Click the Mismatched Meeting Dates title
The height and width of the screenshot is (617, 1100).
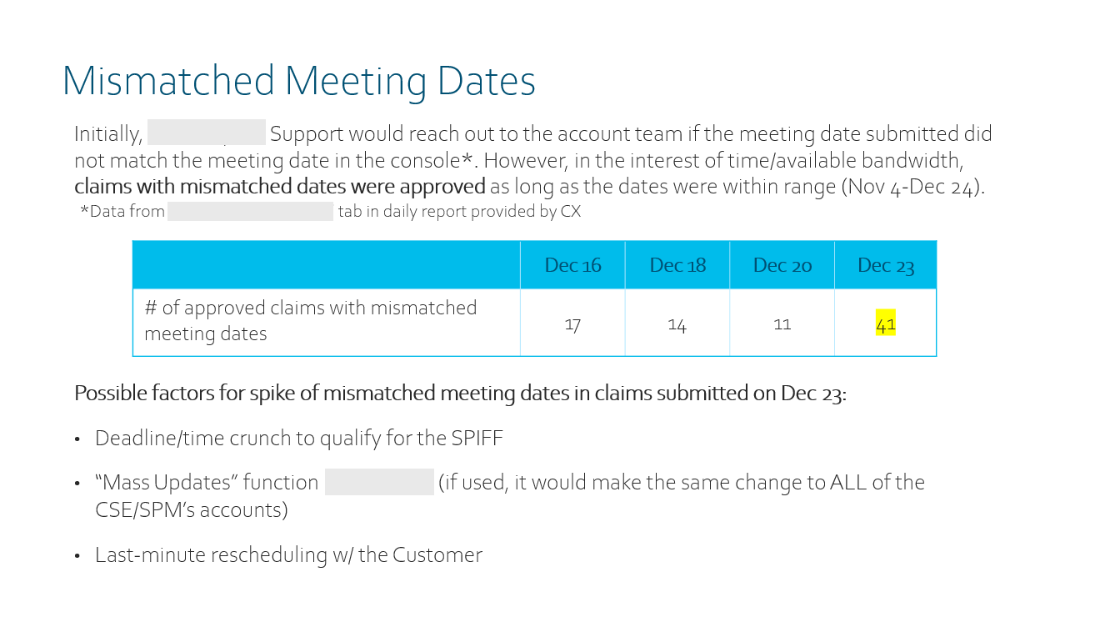[x=299, y=82]
